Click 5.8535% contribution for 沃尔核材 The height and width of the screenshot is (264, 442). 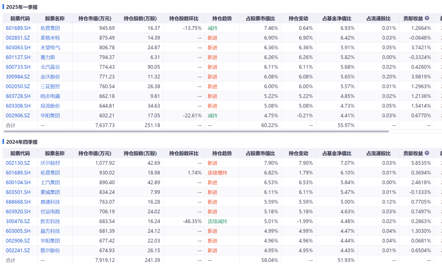[x=421, y=163]
